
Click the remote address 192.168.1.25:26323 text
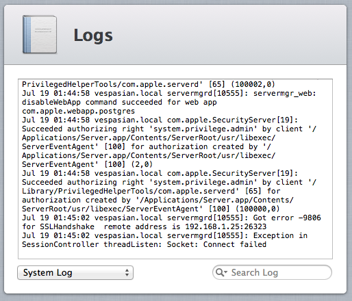click(x=185, y=226)
